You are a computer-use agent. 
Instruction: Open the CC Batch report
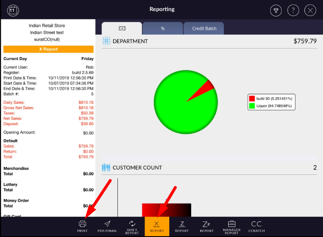click(256, 226)
